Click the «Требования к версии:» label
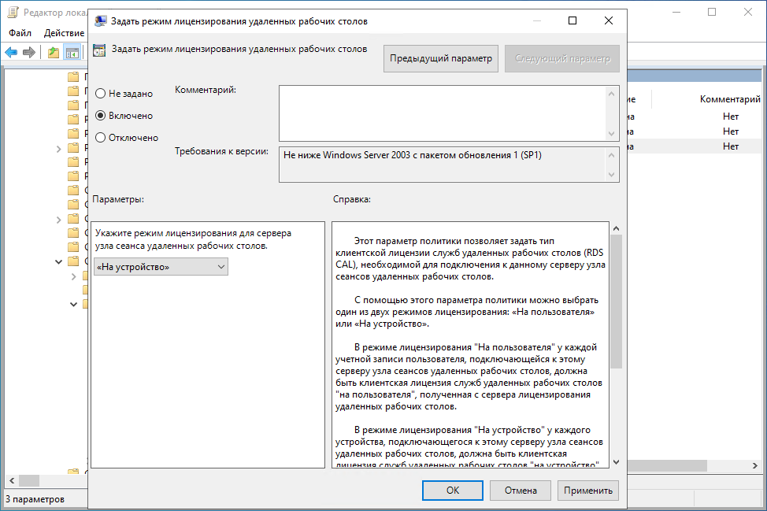Viewport: 767px width, 511px height. [x=221, y=151]
